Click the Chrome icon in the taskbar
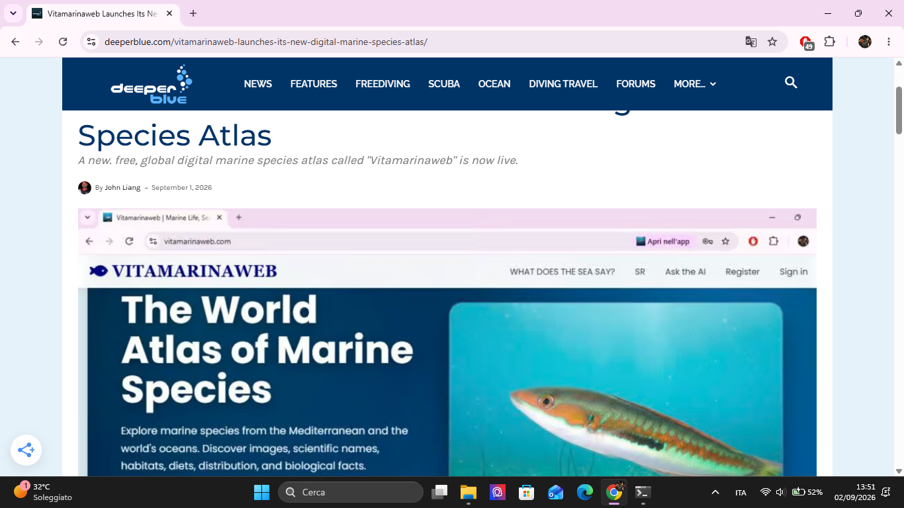Screen dimensions: 904x508 pyautogui.click(x=613, y=492)
